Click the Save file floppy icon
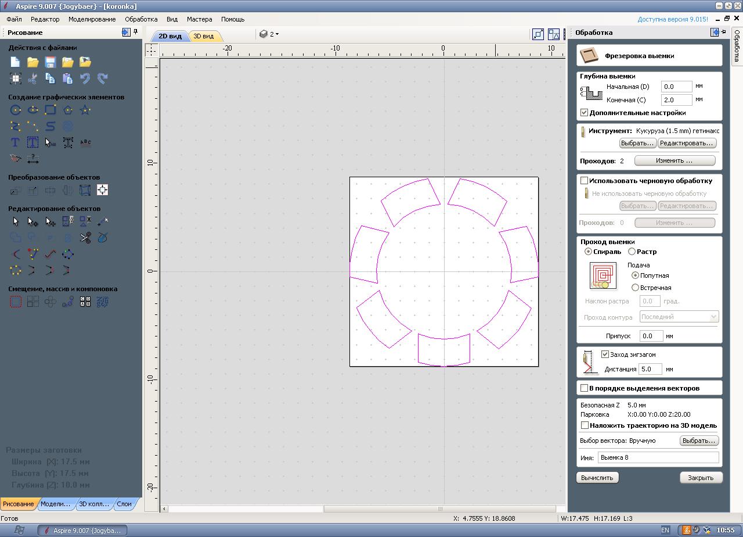Screen dimensions: 743x537 51,62
